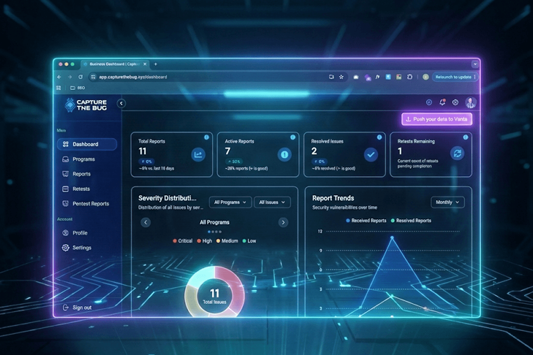Open Pentest Reports in the sidebar

[x=85, y=204]
